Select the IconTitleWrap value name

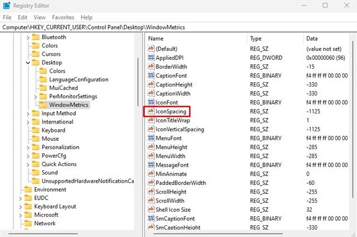click(x=173, y=120)
